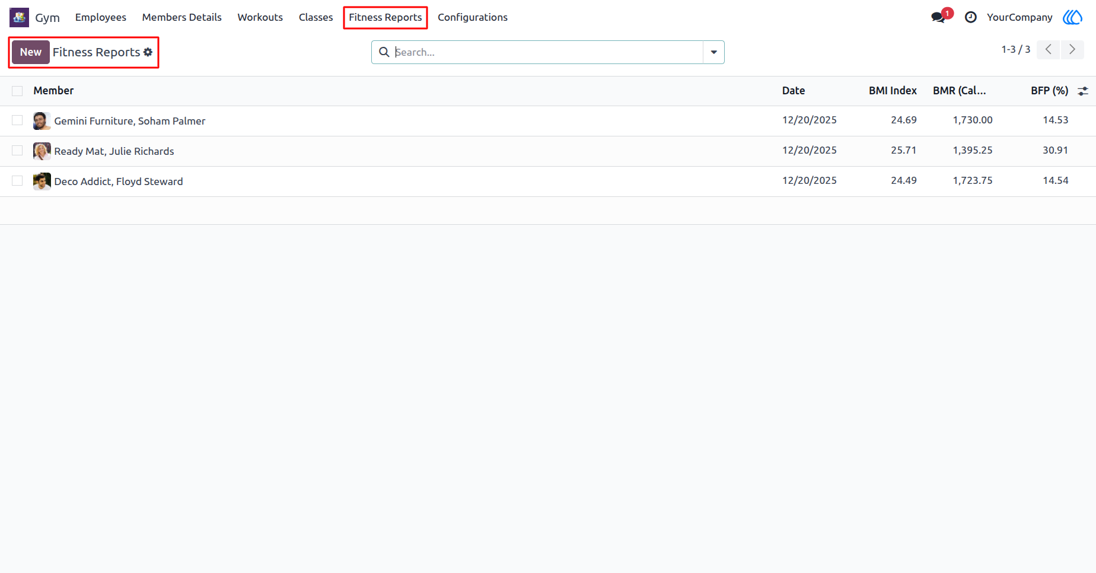Open the conversations chat icon
Viewport: 1096px width, 573px height.
coord(938,17)
